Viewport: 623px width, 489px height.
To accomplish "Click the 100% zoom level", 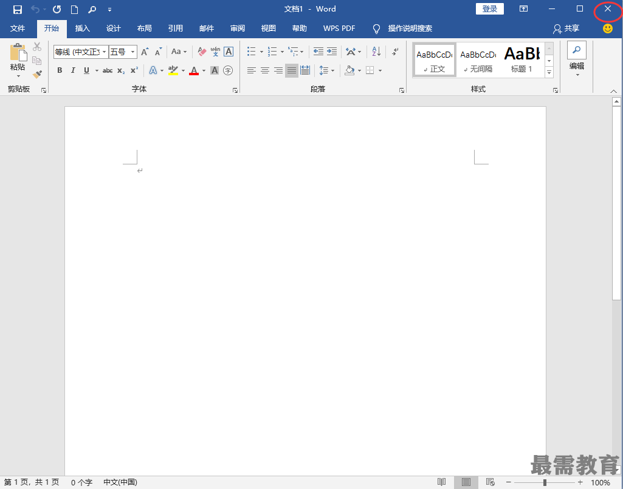I will (601, 483).
